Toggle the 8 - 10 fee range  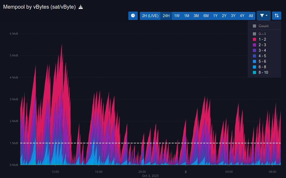click(263, 72)
